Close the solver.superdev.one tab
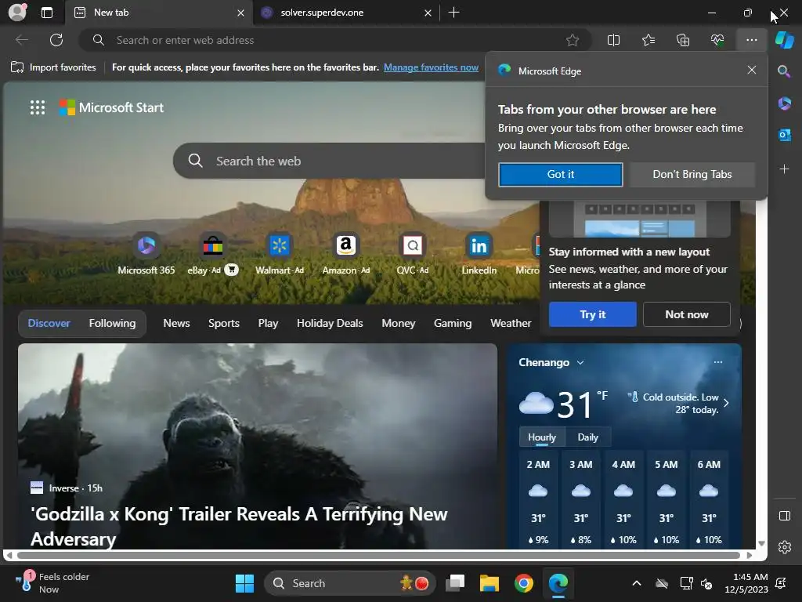Screen dimensions: 802x602 point(428,13)
